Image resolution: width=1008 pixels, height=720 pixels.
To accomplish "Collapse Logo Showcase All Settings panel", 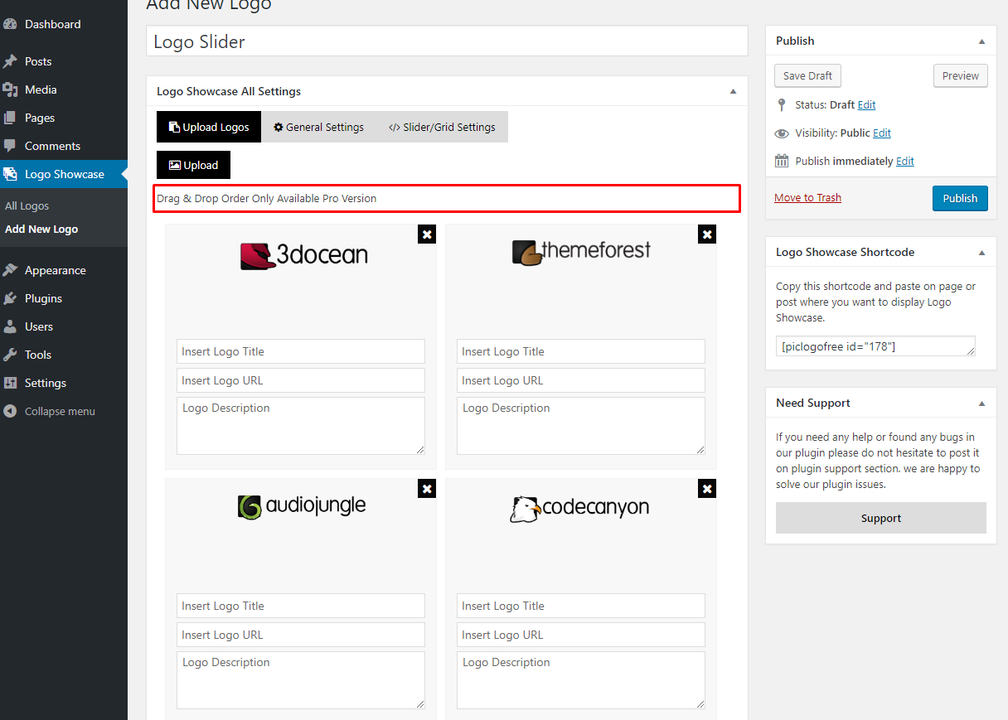I will coord(733,91).
